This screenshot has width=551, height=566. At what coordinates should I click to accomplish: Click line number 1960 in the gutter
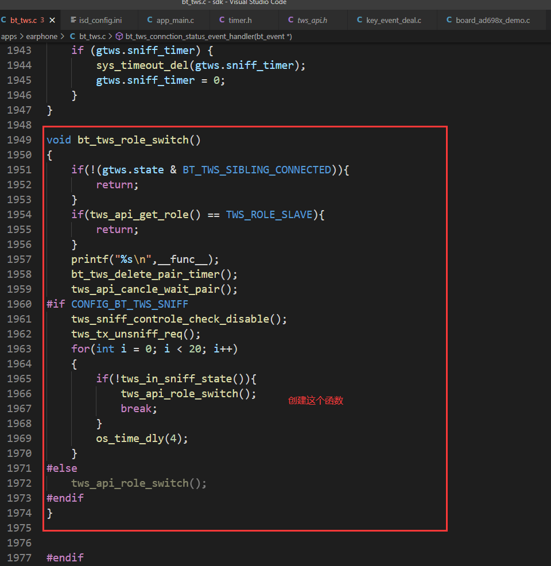pos(20,304)
